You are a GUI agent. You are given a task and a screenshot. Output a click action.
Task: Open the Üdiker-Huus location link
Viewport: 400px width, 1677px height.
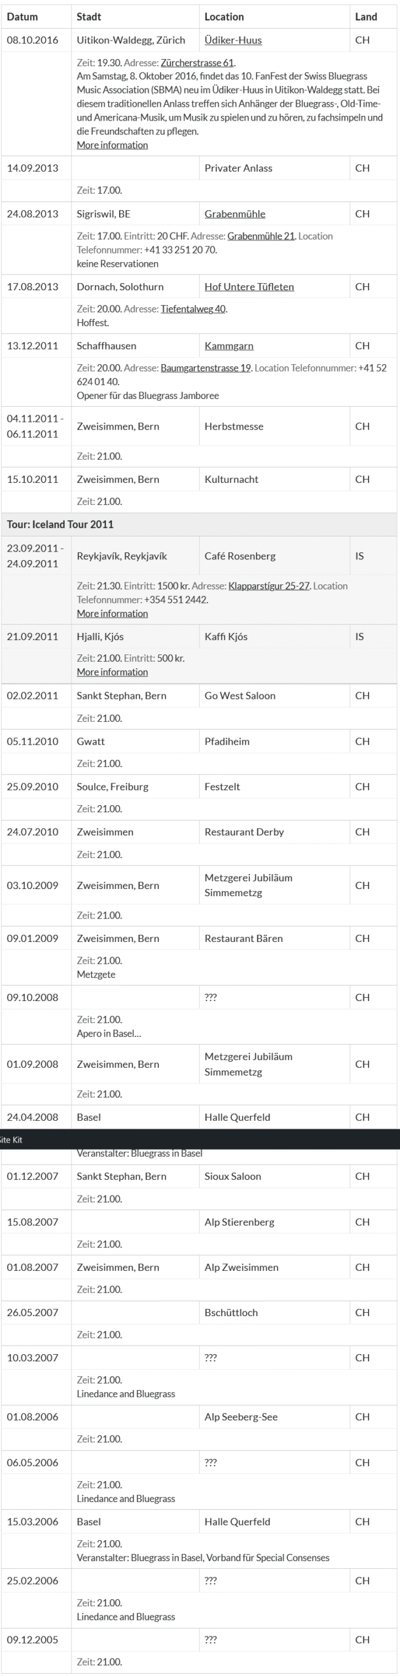click(233, 40)
